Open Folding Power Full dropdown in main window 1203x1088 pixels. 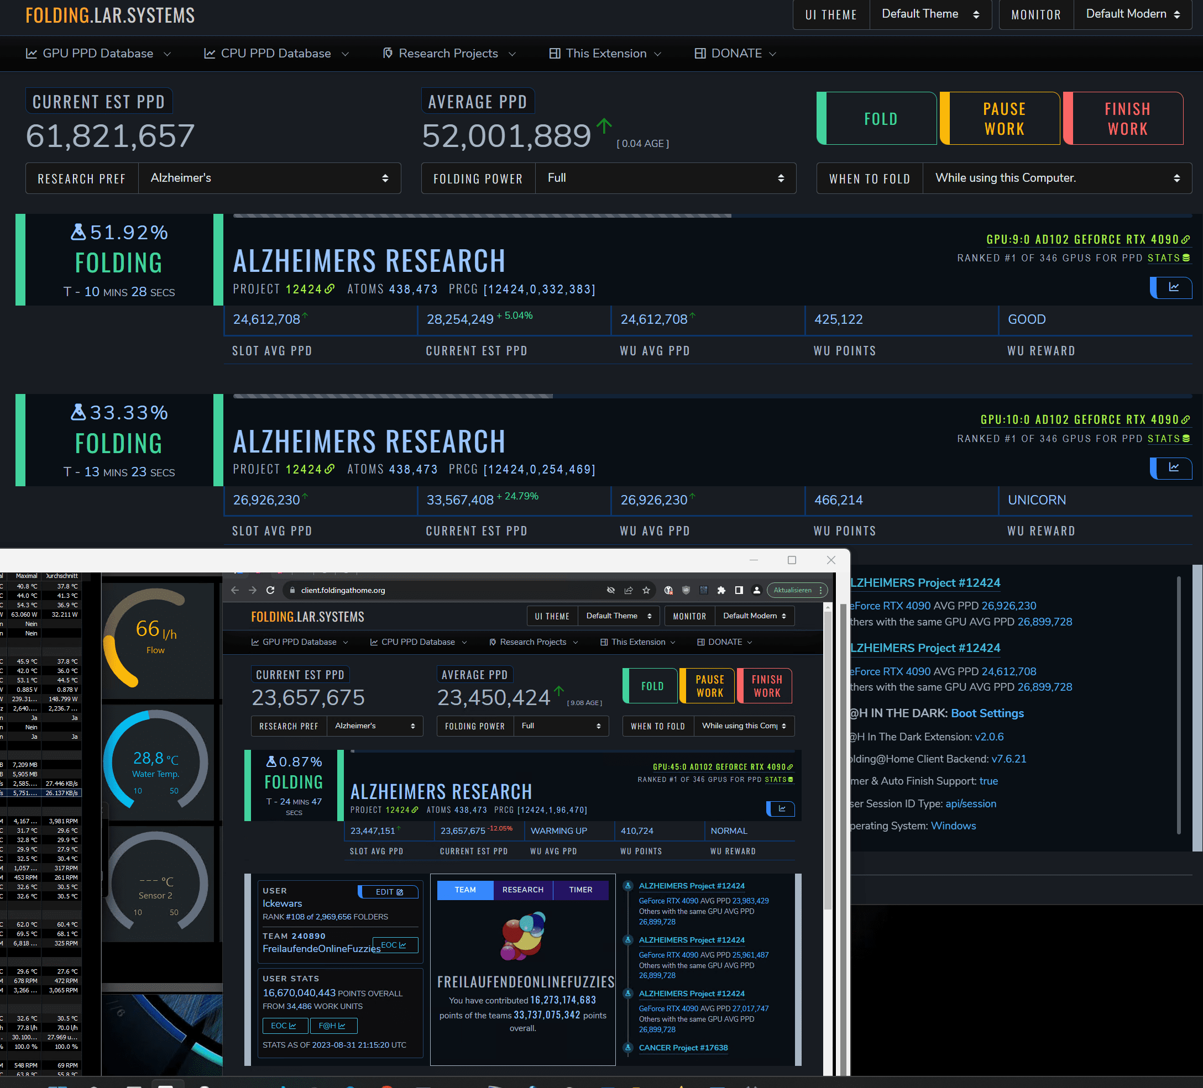click(665, 178)
